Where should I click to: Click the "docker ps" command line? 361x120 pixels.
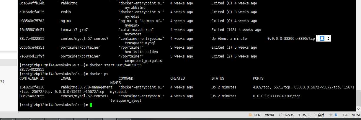[x=99, y=74]
